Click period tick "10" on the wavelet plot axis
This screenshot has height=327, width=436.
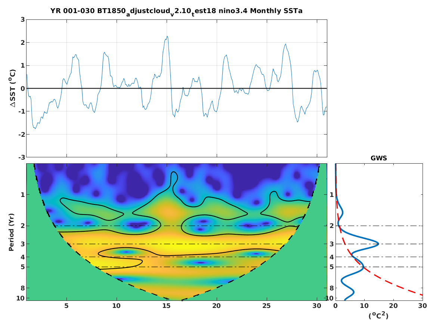[x=21, y=298]
